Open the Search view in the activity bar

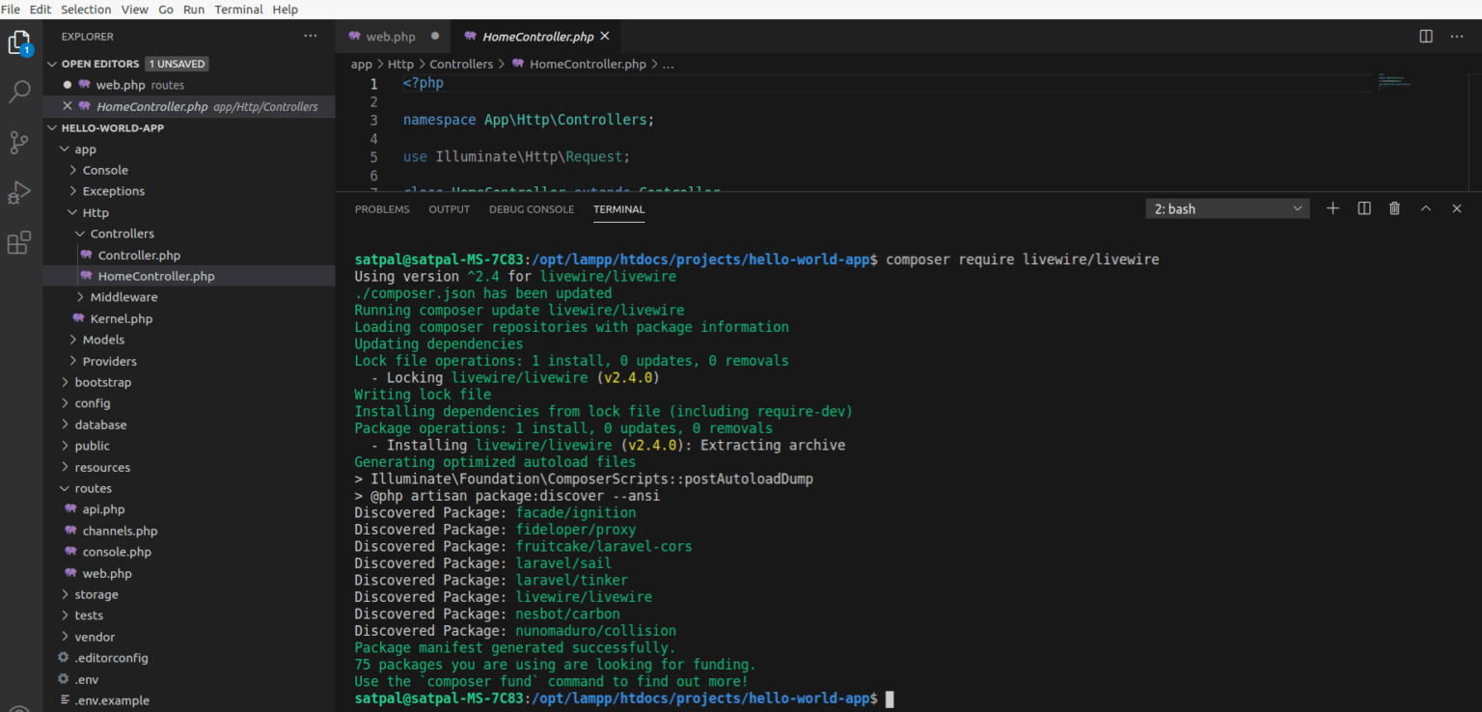19,92
